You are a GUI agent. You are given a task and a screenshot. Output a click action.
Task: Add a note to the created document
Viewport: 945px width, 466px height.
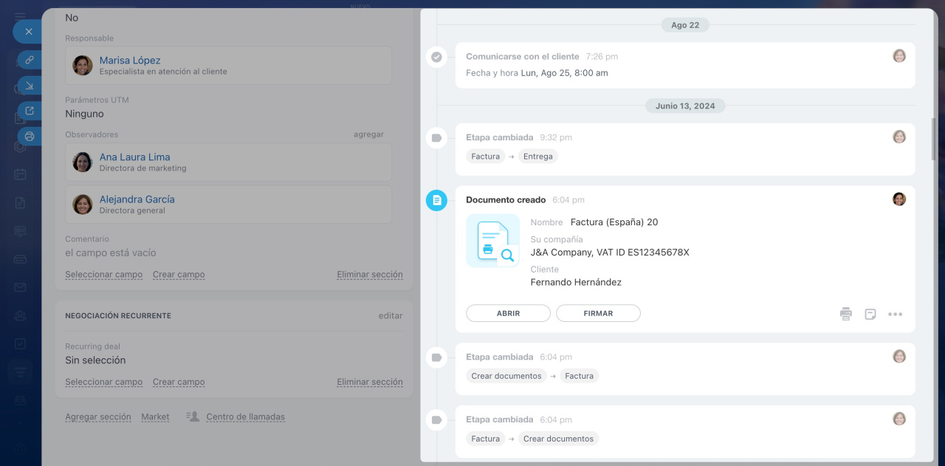tap(870, 314)
